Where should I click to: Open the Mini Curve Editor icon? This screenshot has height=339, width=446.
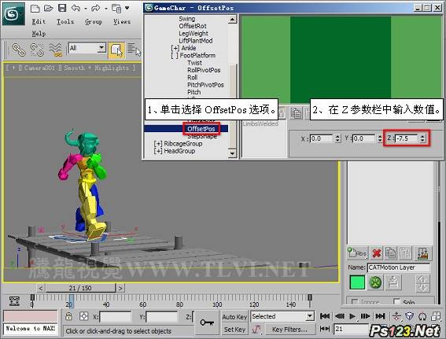14,300
